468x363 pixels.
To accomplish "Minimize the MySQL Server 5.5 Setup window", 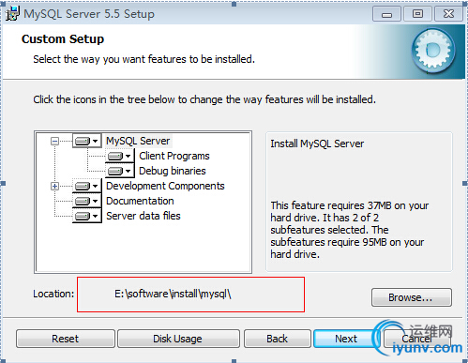I will [x=386, y=14].
